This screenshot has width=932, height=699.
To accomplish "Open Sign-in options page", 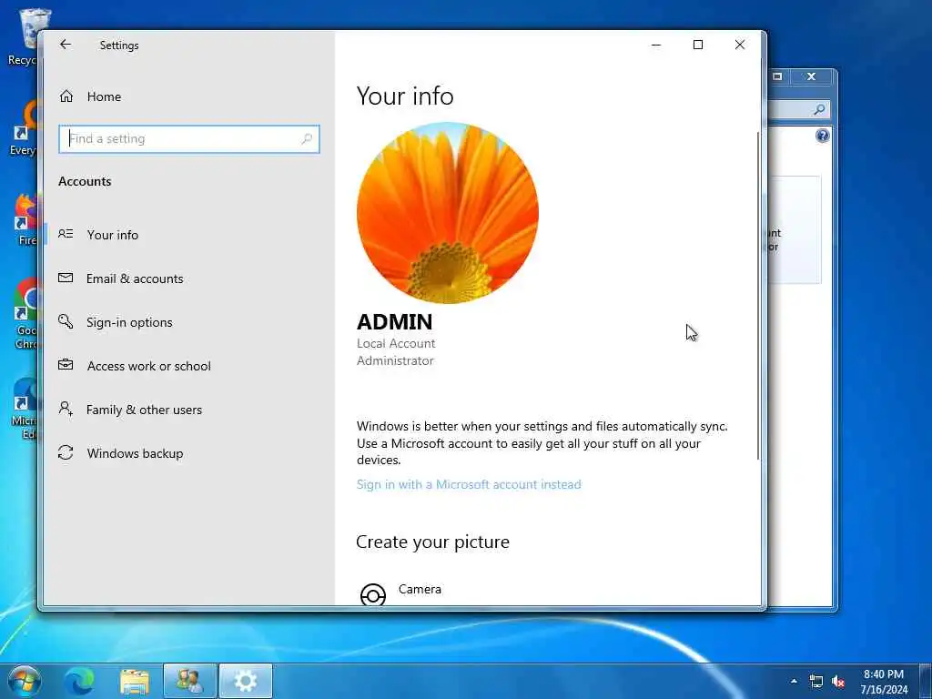I will coord(129,322).
